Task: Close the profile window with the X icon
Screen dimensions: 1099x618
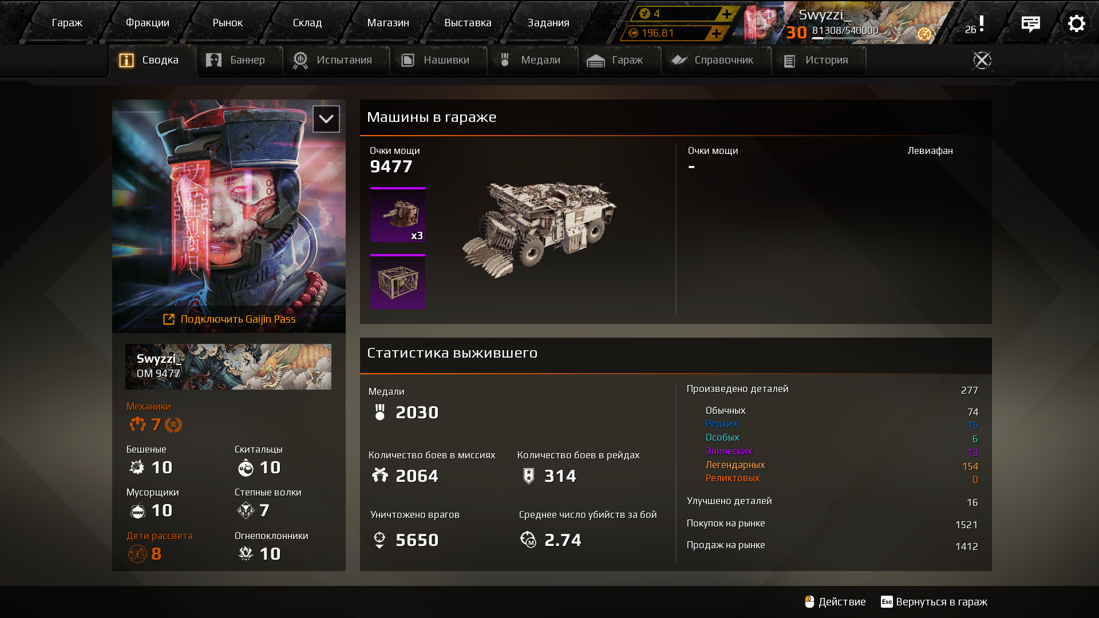Action: (982, 60)
